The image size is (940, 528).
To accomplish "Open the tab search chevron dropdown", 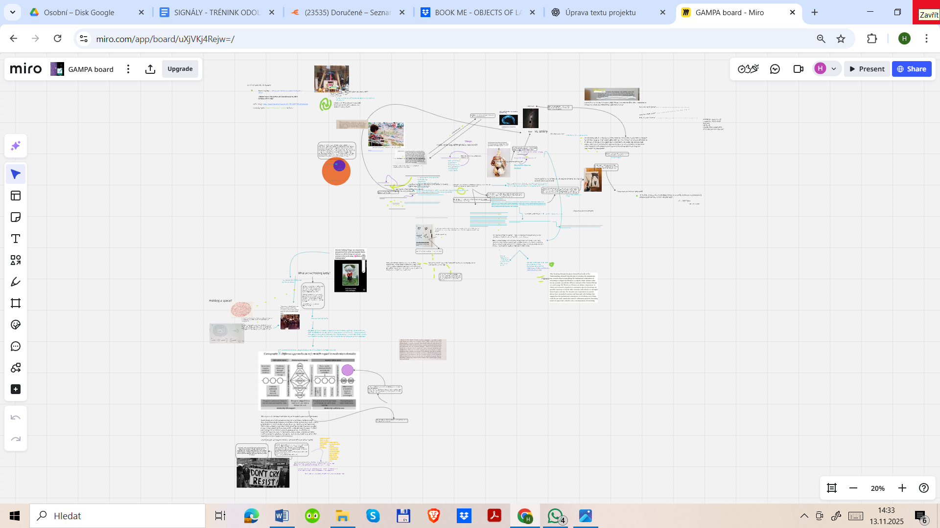I will (13, 12).
